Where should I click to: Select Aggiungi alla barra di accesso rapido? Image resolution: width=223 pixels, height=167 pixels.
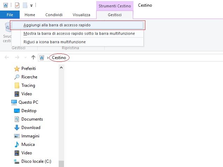[76, 25]
